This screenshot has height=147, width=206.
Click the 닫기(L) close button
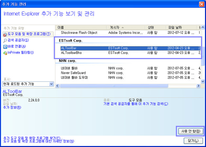tap(193, 141)
